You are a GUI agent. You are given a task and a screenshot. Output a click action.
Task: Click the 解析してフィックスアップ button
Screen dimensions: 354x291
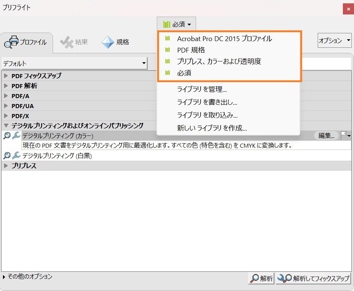point(313,278)
